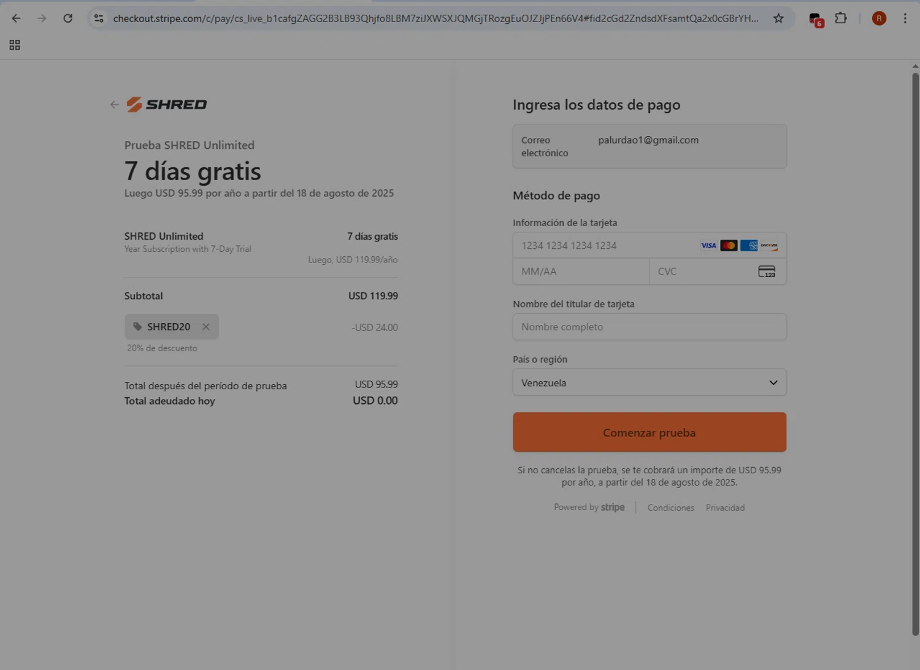Click 'Total después del período de prueba' label

(205, 386)
